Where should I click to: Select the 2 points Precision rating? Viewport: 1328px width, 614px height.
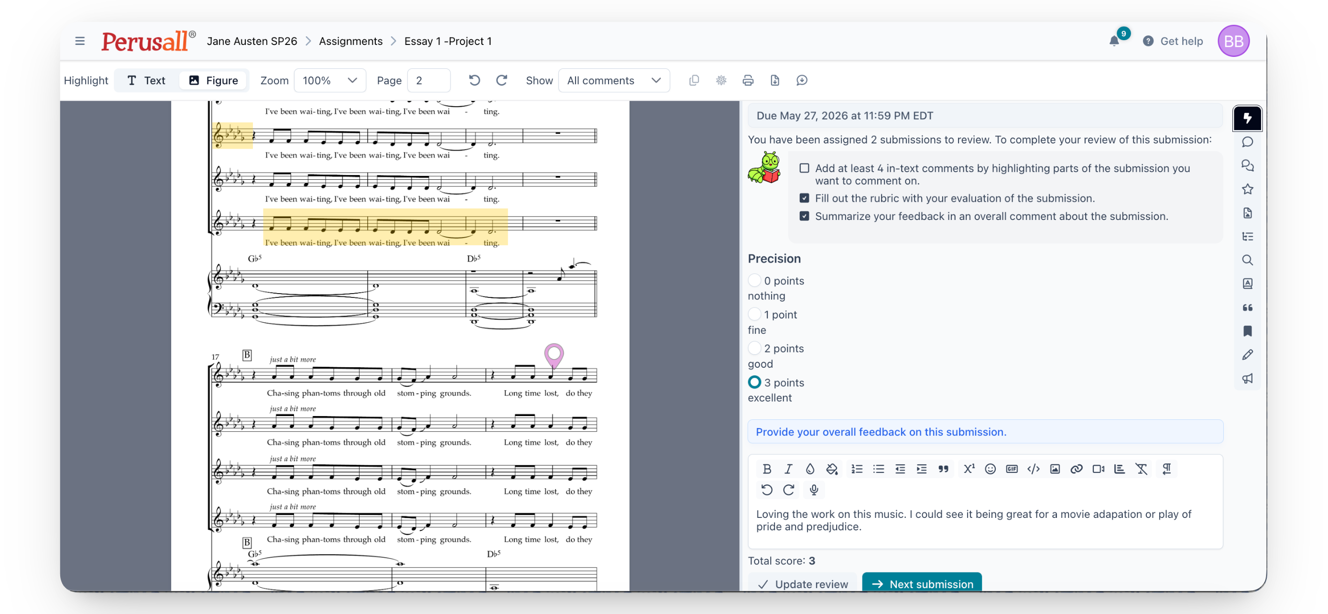tap(754, 348)
